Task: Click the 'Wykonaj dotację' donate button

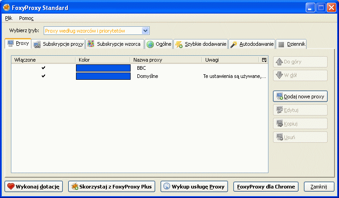Action: pyautogui.click(x=34, y=186)
